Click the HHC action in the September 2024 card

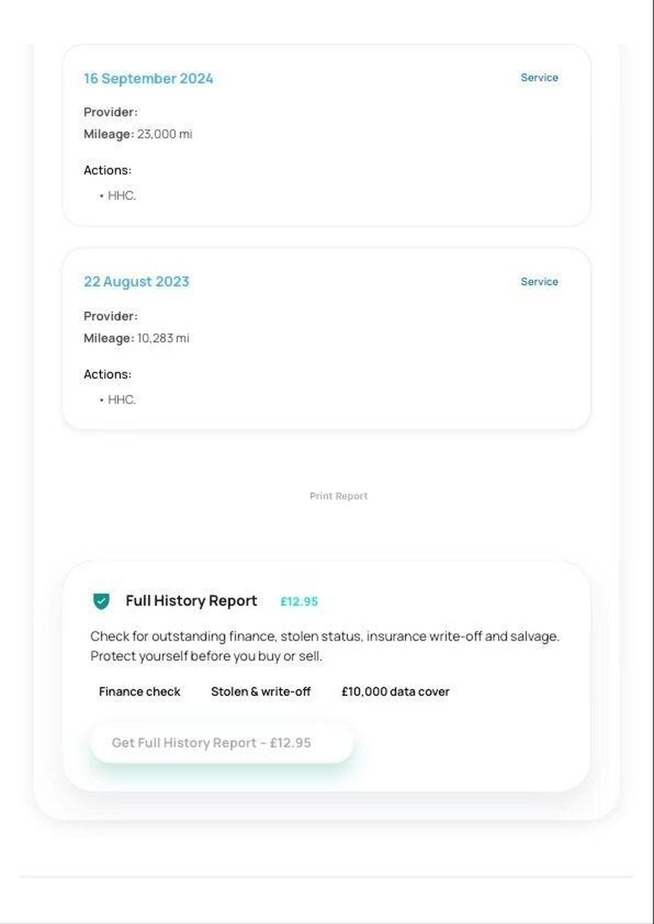122,196
